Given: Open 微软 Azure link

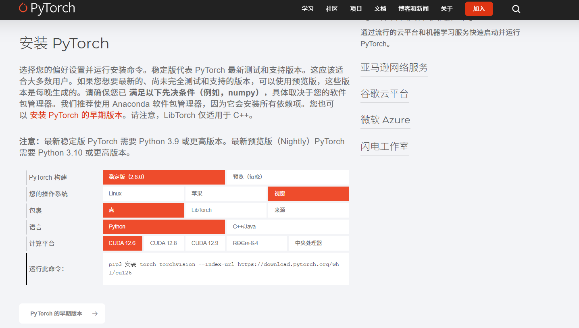Looking at the screenshot, I should pos(385,120).
